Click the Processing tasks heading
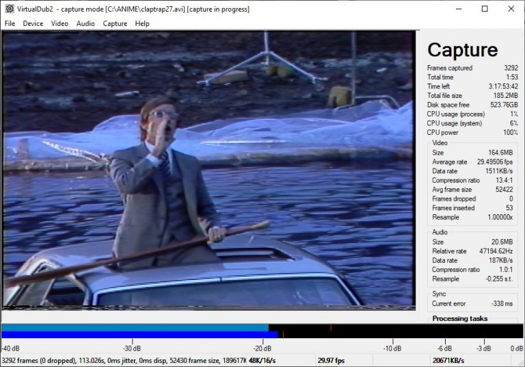This screenshot has height=367, width=525. click(459, 318)
